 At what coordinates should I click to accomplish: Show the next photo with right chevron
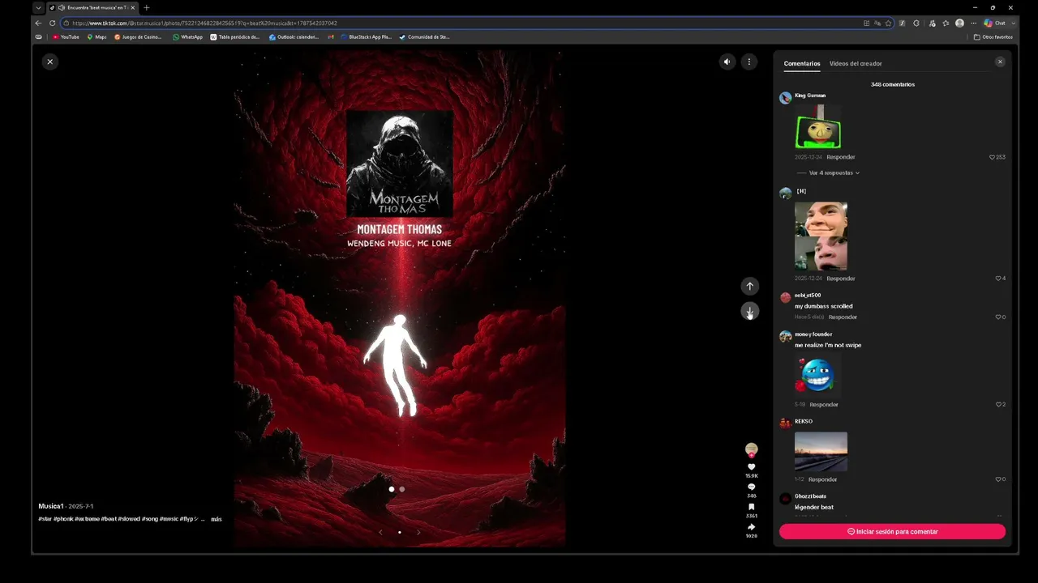point(418,533)
